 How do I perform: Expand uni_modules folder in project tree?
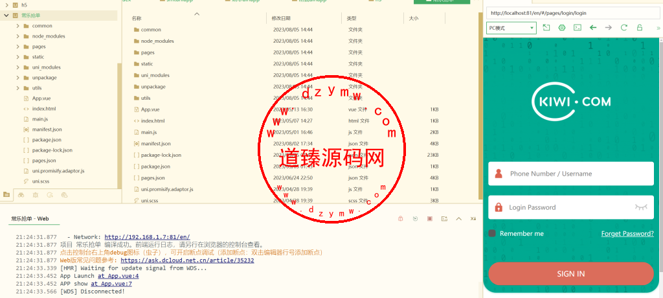click(17, 67)
